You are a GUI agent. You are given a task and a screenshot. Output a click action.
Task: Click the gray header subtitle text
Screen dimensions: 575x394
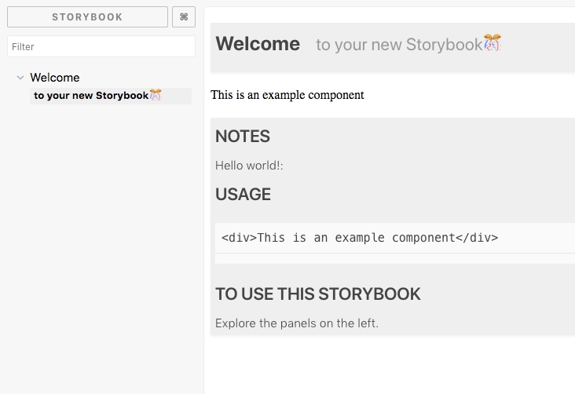398,45
